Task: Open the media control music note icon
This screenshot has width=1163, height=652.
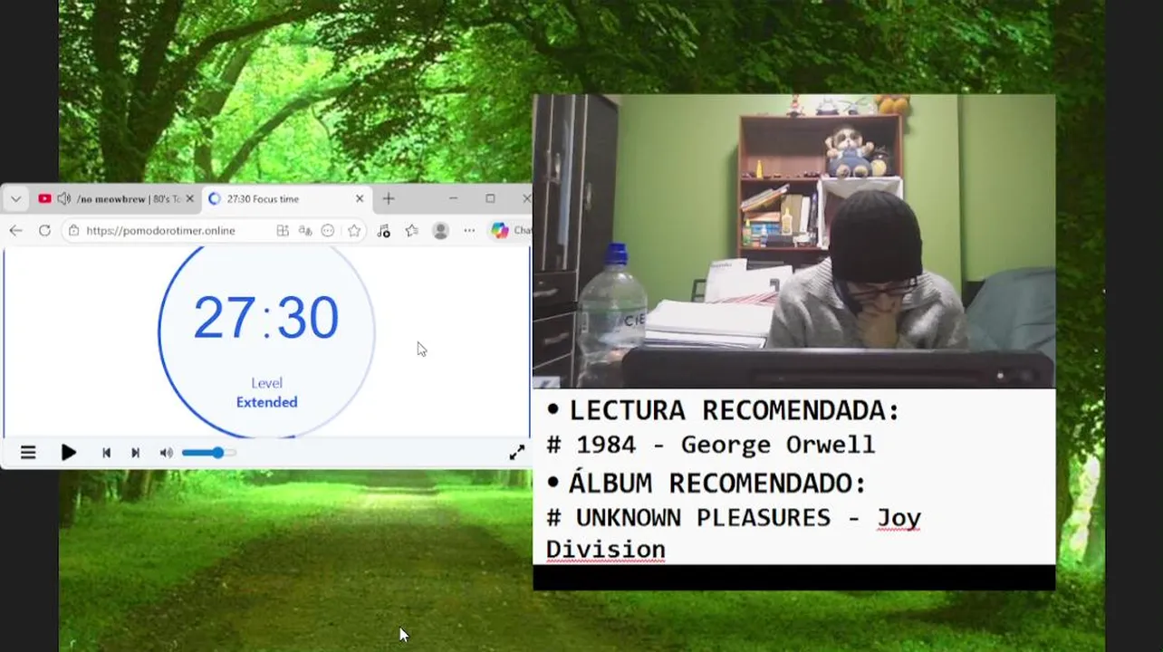Action: [x=383, y=231]
